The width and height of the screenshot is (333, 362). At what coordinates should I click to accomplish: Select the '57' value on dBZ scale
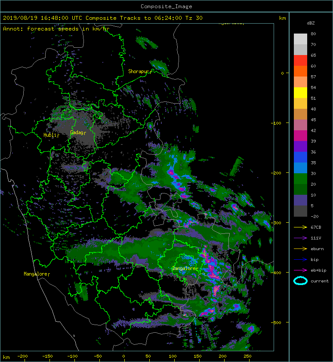coord(313,77)
